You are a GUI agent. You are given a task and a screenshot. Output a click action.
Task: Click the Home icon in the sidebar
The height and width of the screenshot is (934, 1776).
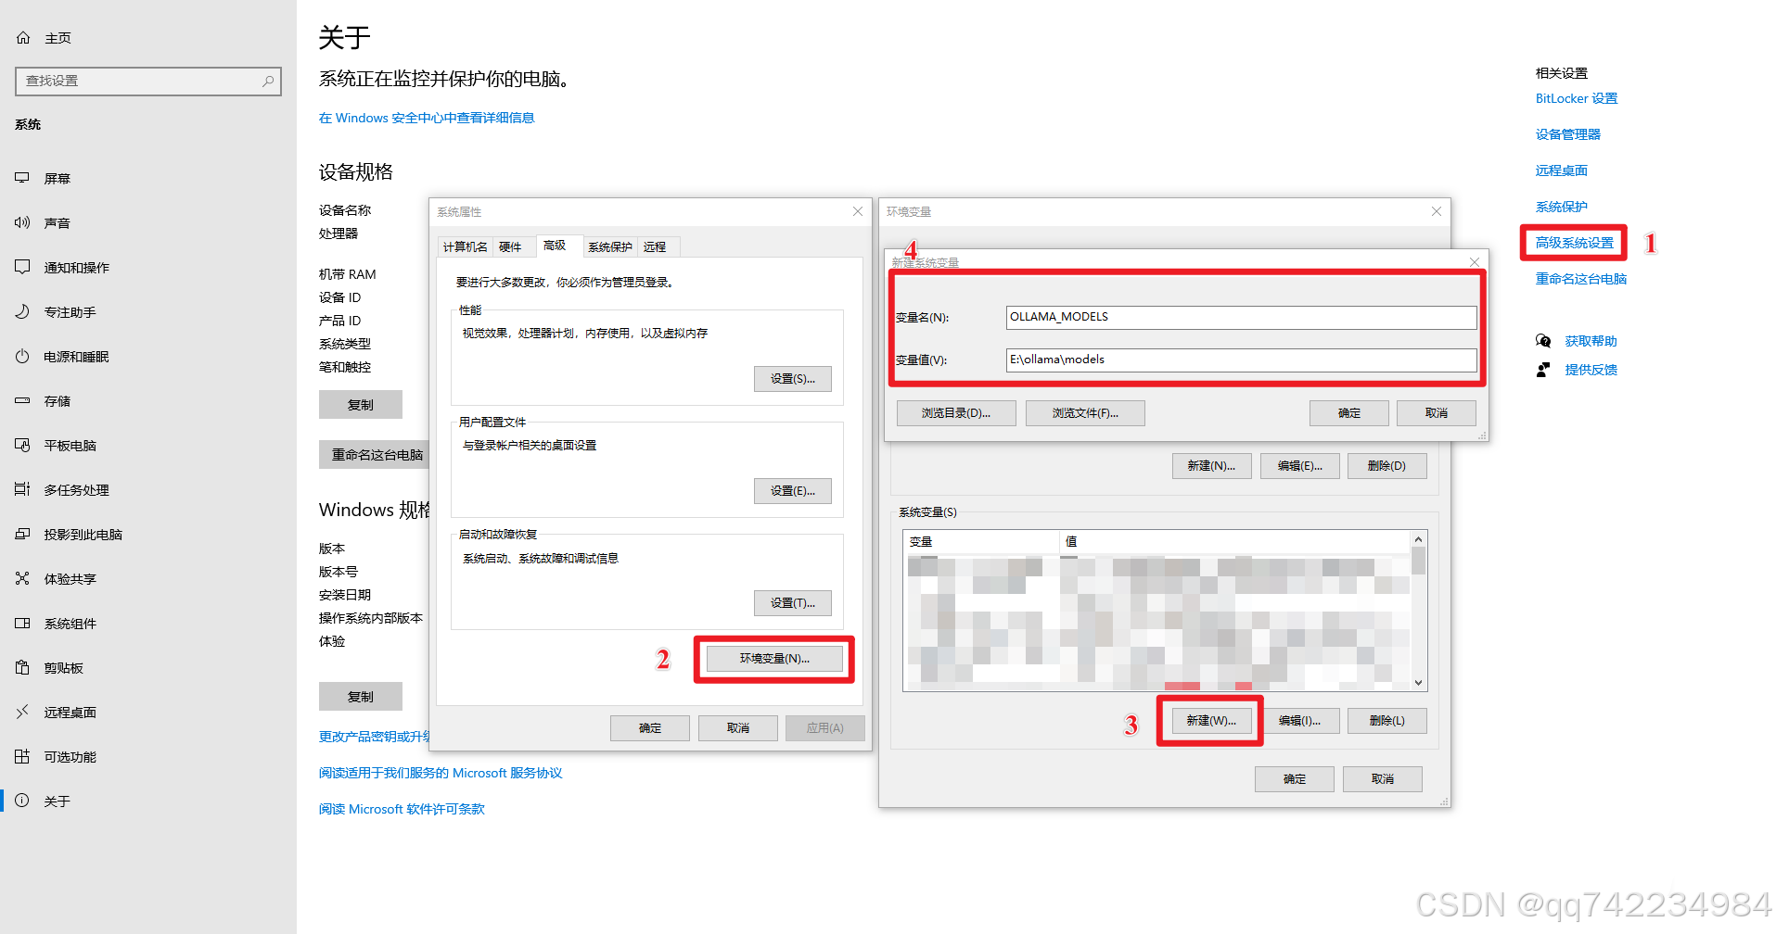(x=23, y=38)
